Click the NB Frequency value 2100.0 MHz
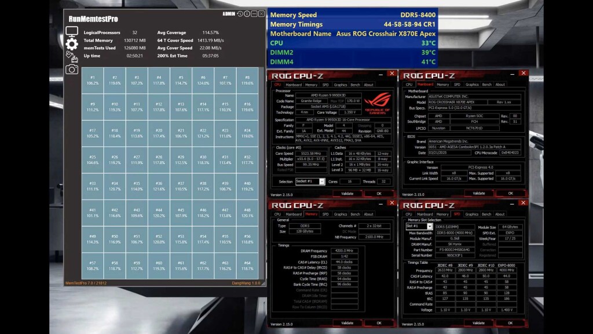 374,237
